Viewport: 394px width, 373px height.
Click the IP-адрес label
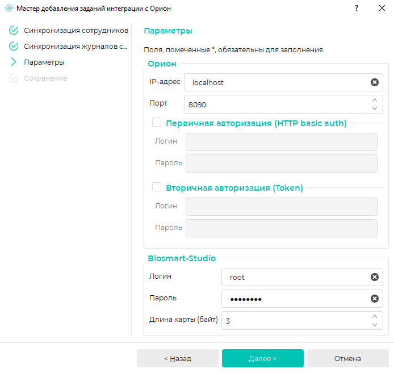(165, 82)
